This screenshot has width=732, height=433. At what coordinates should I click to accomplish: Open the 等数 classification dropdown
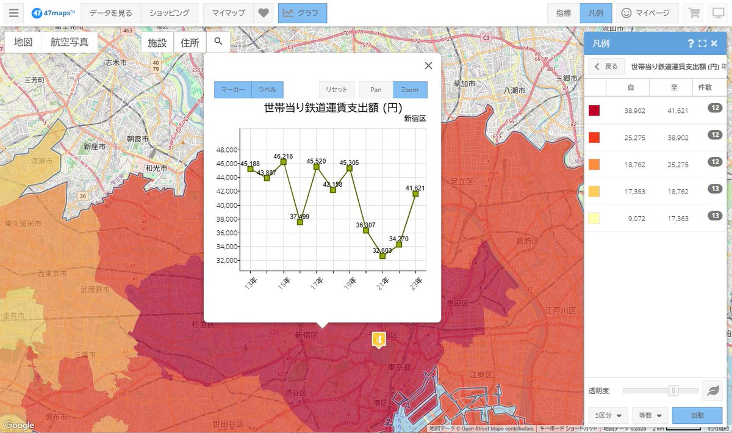pos(650,415)
